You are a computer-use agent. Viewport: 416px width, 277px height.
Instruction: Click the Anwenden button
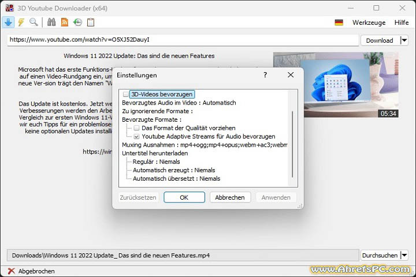click(x=276, y=197)
